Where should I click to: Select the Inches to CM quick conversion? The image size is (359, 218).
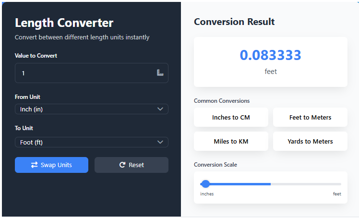click(231, 117)
